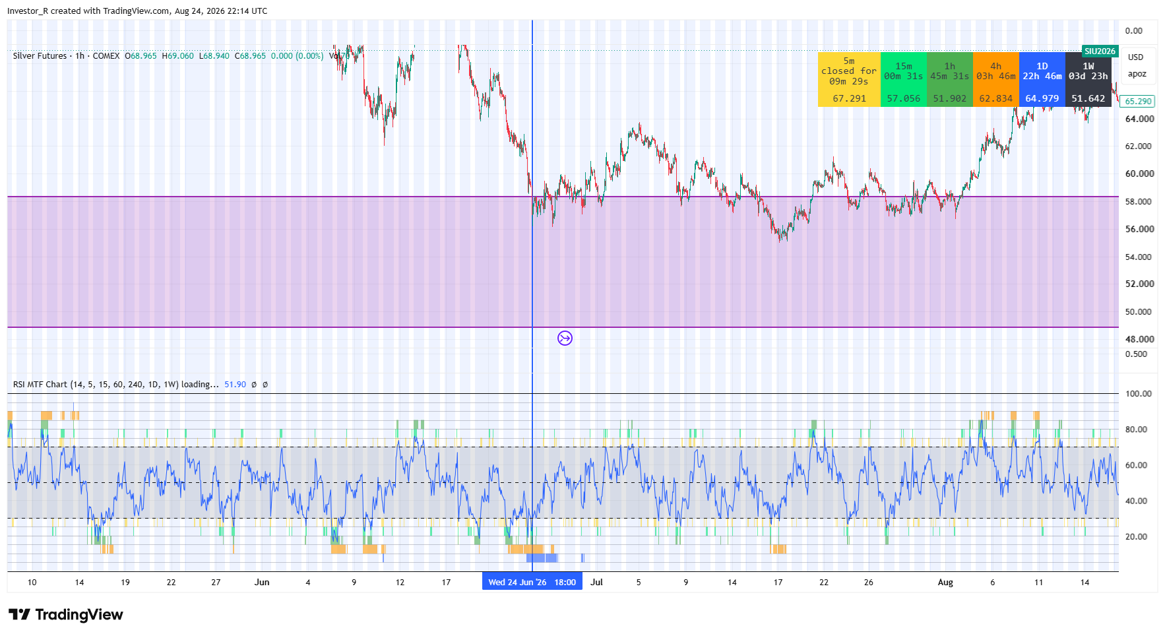Click the Wed 24 Jun '26 18:00 date label
The width and height of the screenshot is (1165, 636).
[532, 582]
